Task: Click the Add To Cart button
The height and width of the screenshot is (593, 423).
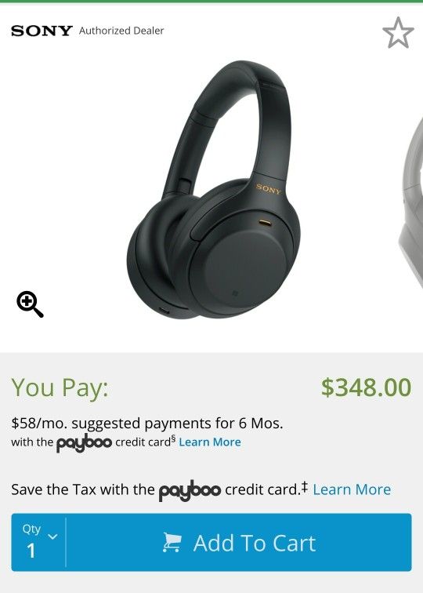Action: 239,542
